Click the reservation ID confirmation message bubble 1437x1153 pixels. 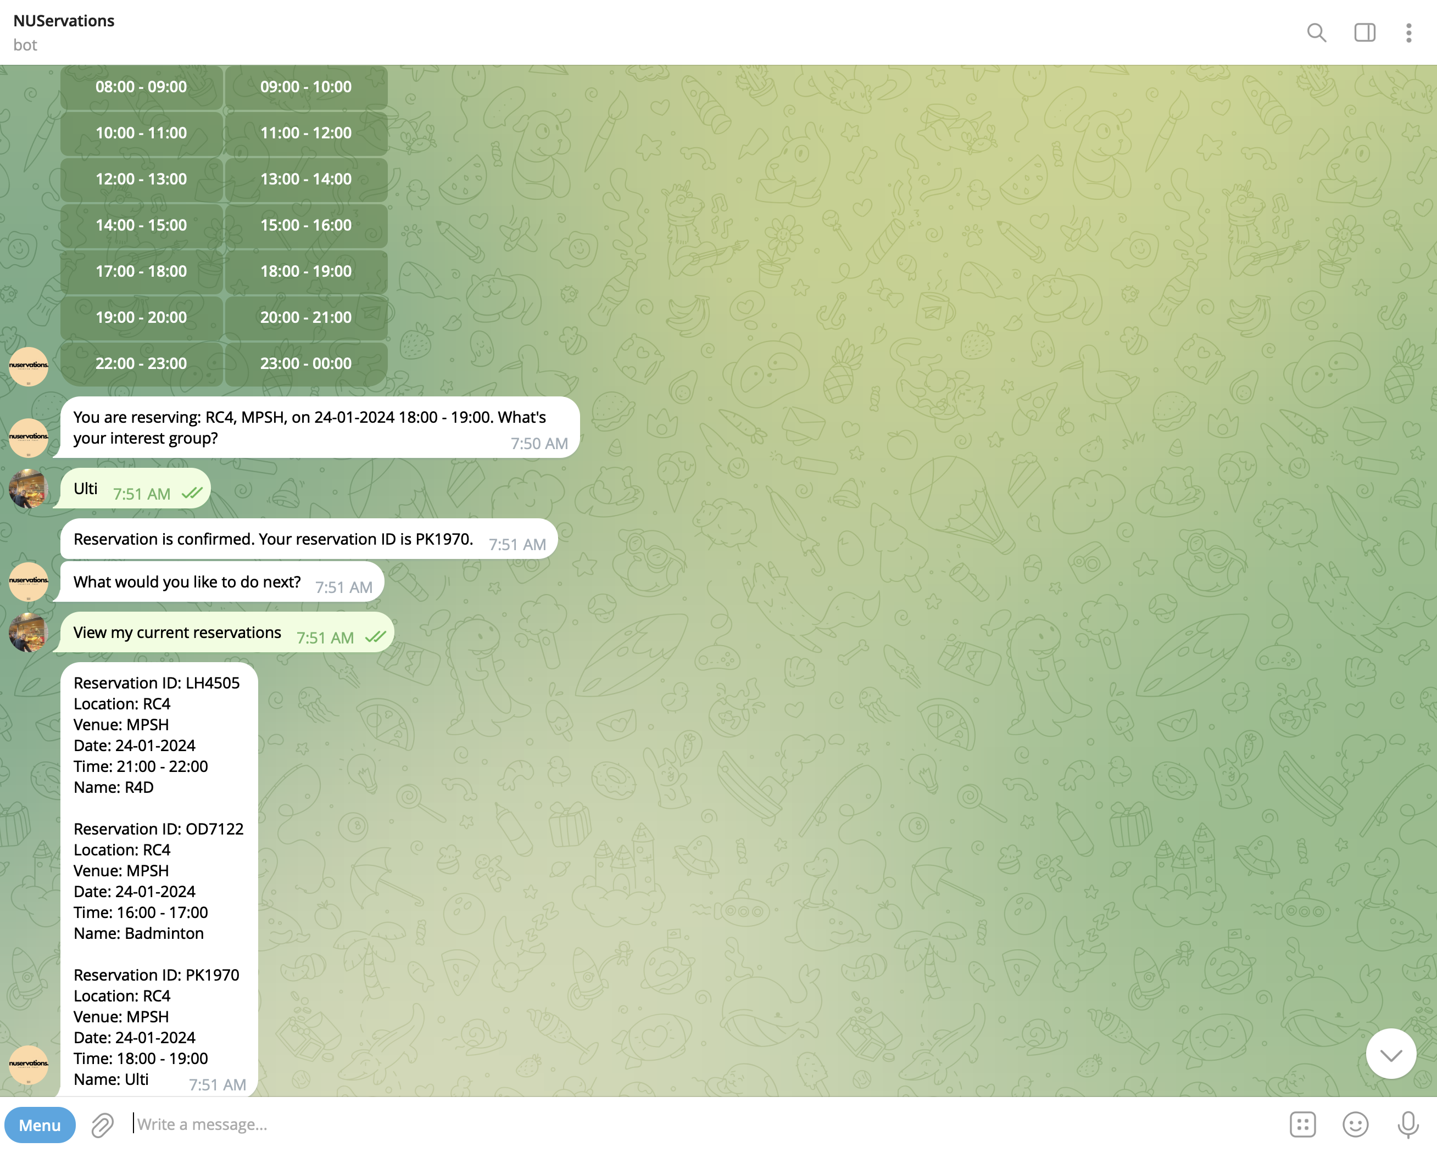coord(273,539)
